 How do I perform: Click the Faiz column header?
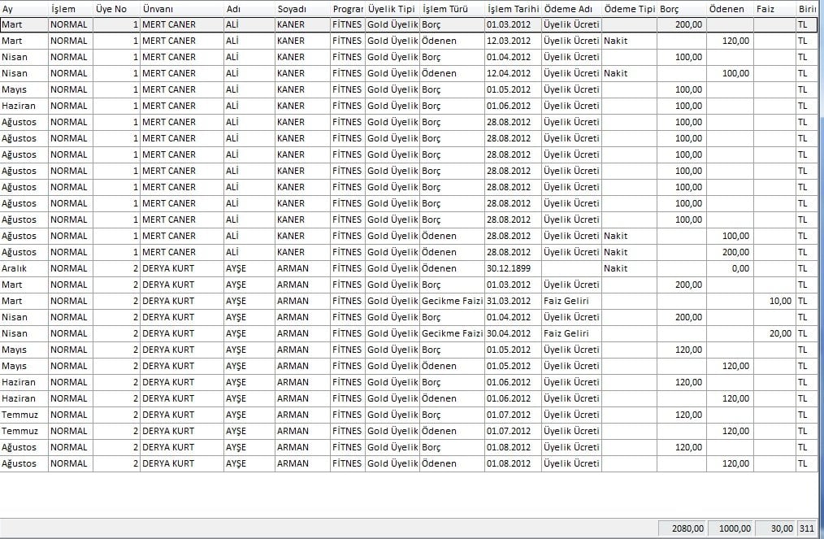[x=774, y=8]
